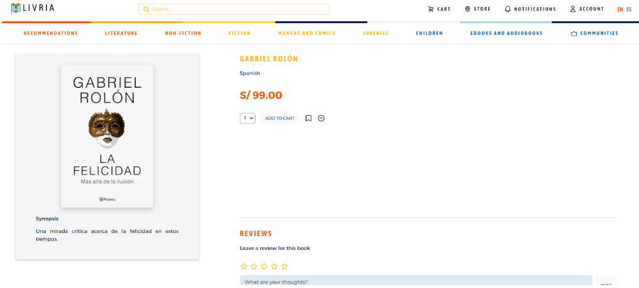This screenshot has height=288, width=639.
Task: Click the Spanish language label
Action: tap(250, 73)
